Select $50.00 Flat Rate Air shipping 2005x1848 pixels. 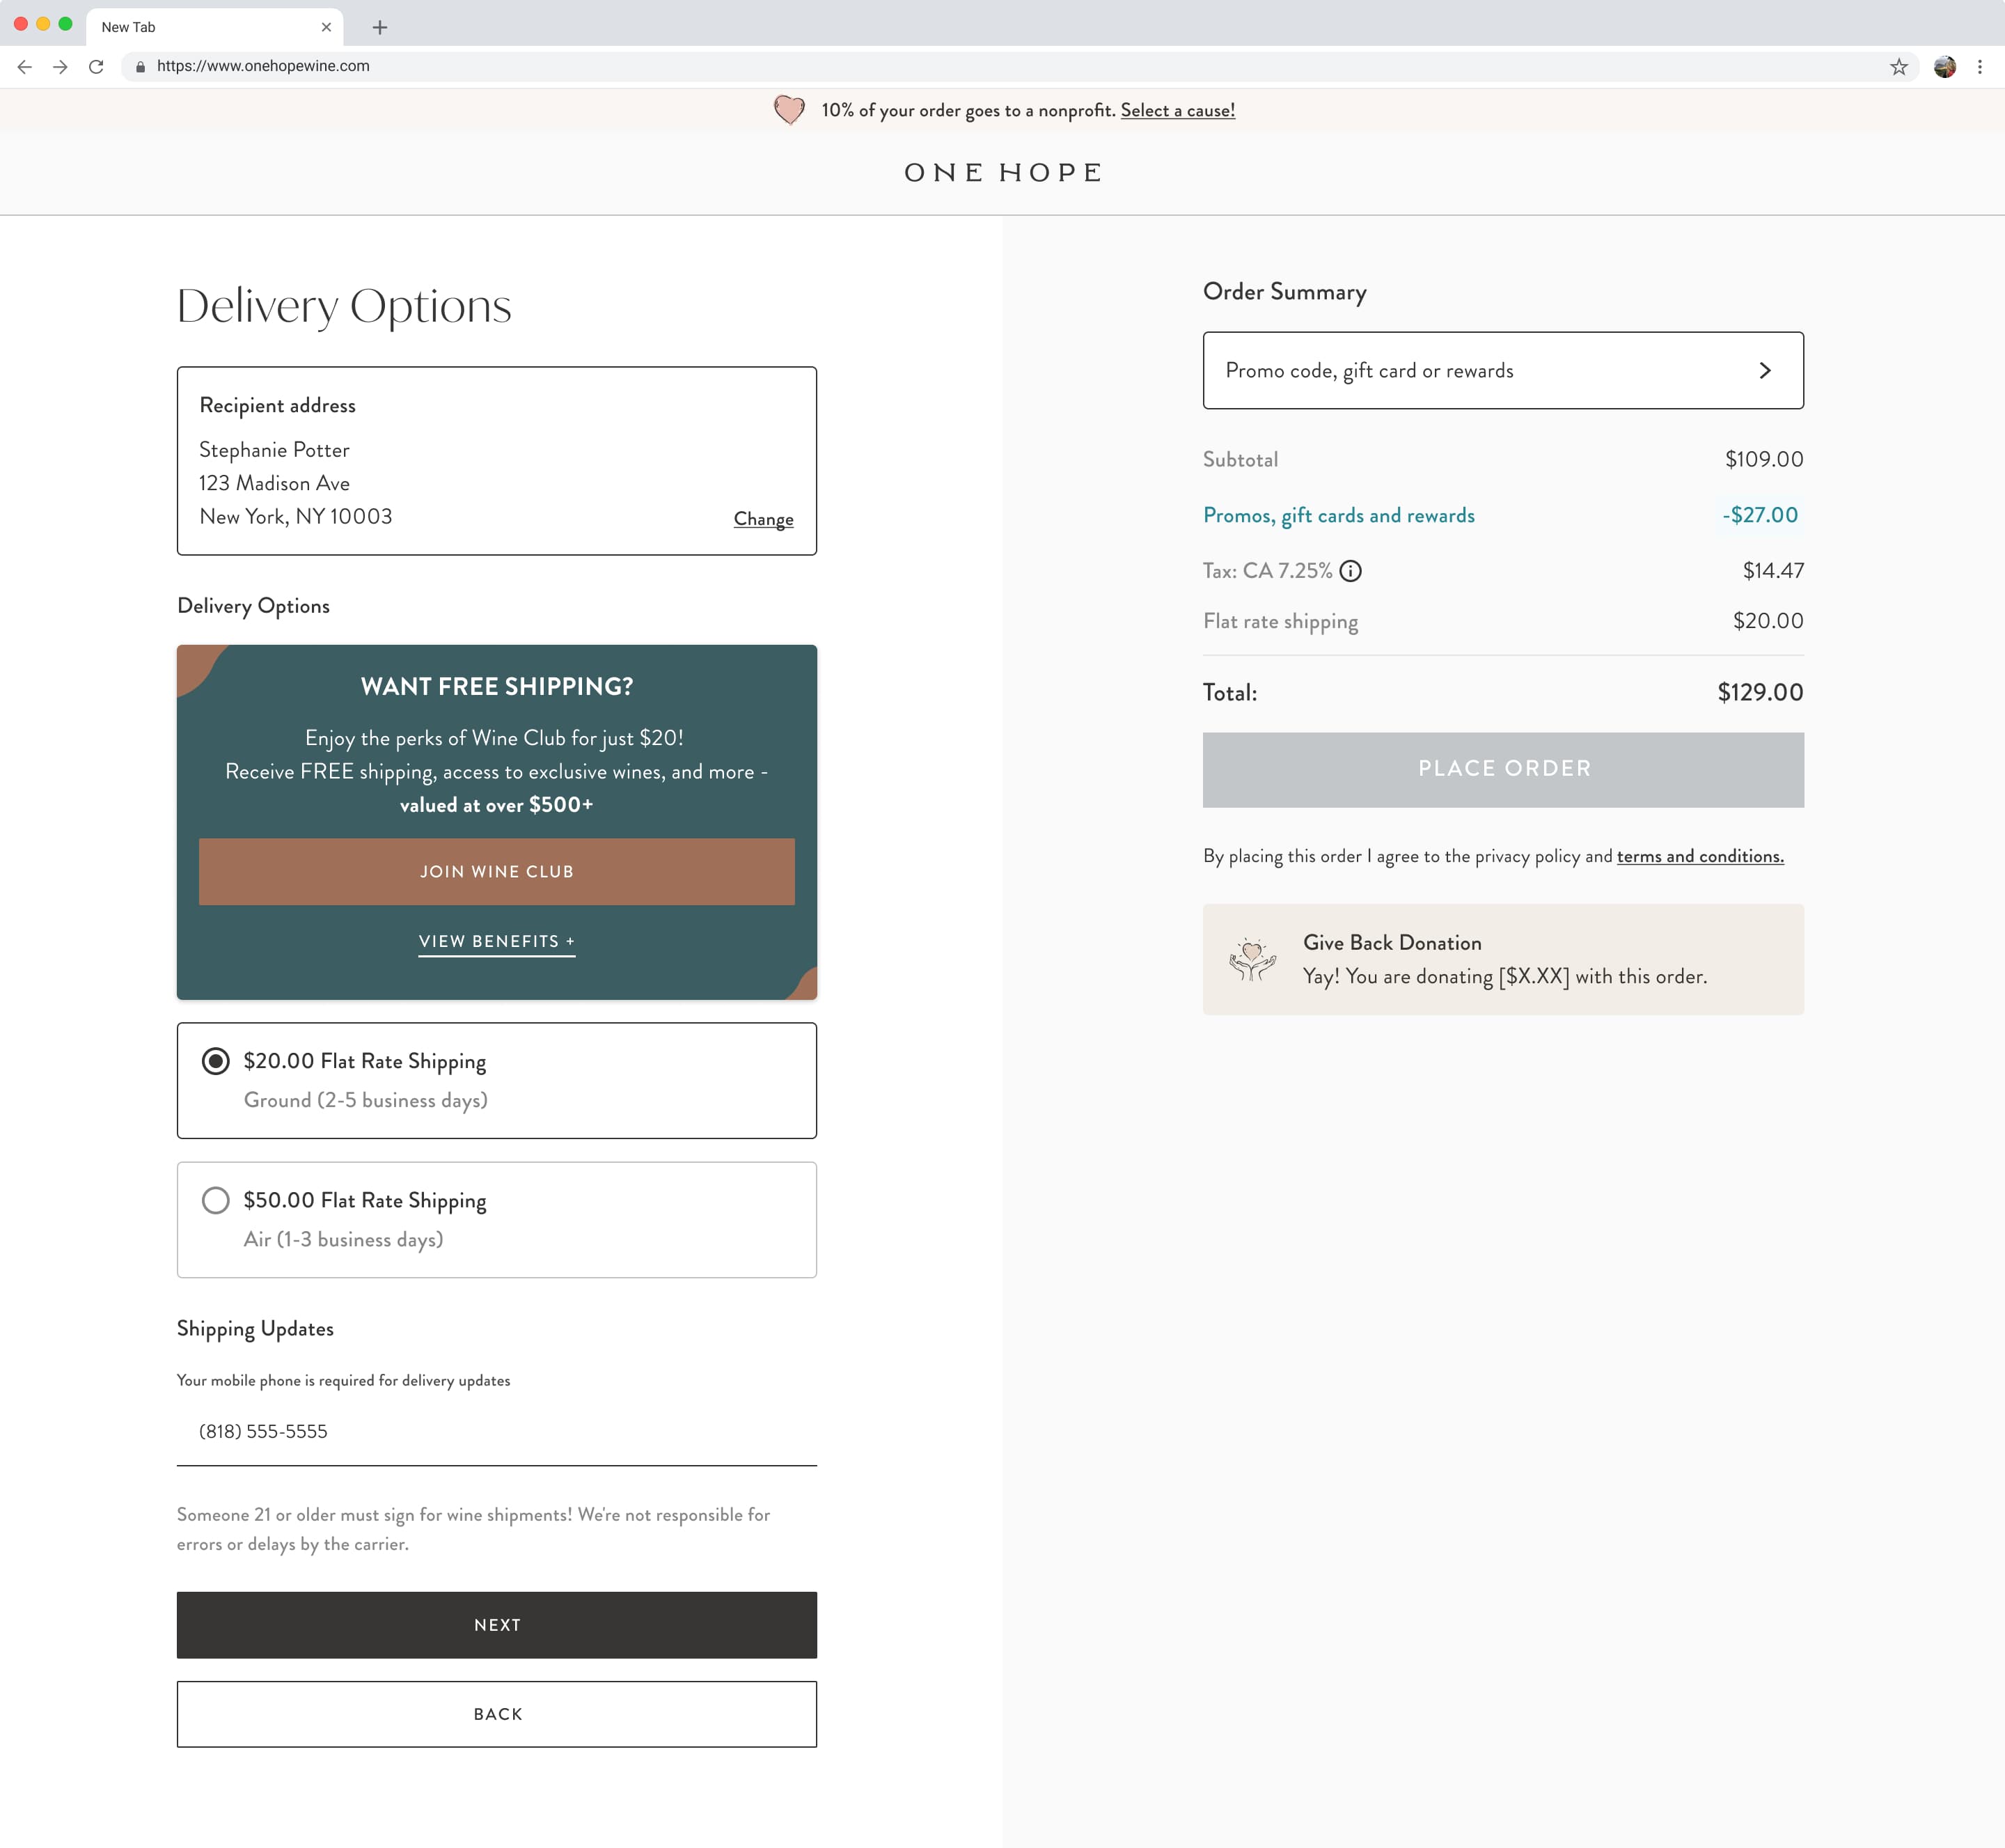(x=216, y=1200)
